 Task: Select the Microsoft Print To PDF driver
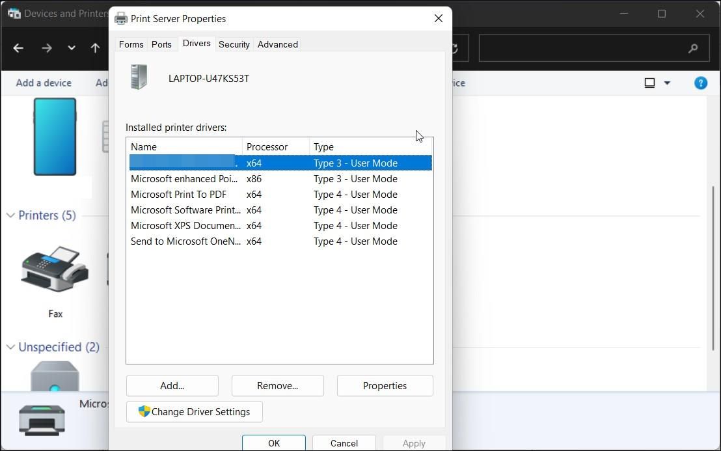pos(178,194)
